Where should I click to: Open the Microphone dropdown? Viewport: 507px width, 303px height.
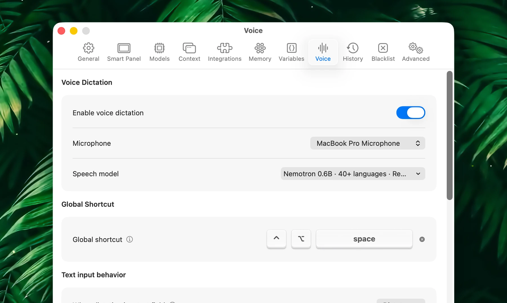coord(368,143)
